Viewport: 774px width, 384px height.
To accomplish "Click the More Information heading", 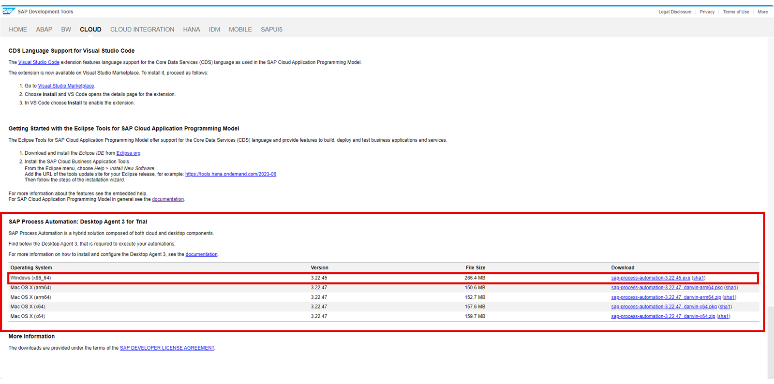I will point(31,337).
